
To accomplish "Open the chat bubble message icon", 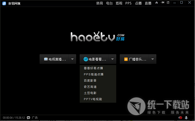I will (x=29, y=118).
